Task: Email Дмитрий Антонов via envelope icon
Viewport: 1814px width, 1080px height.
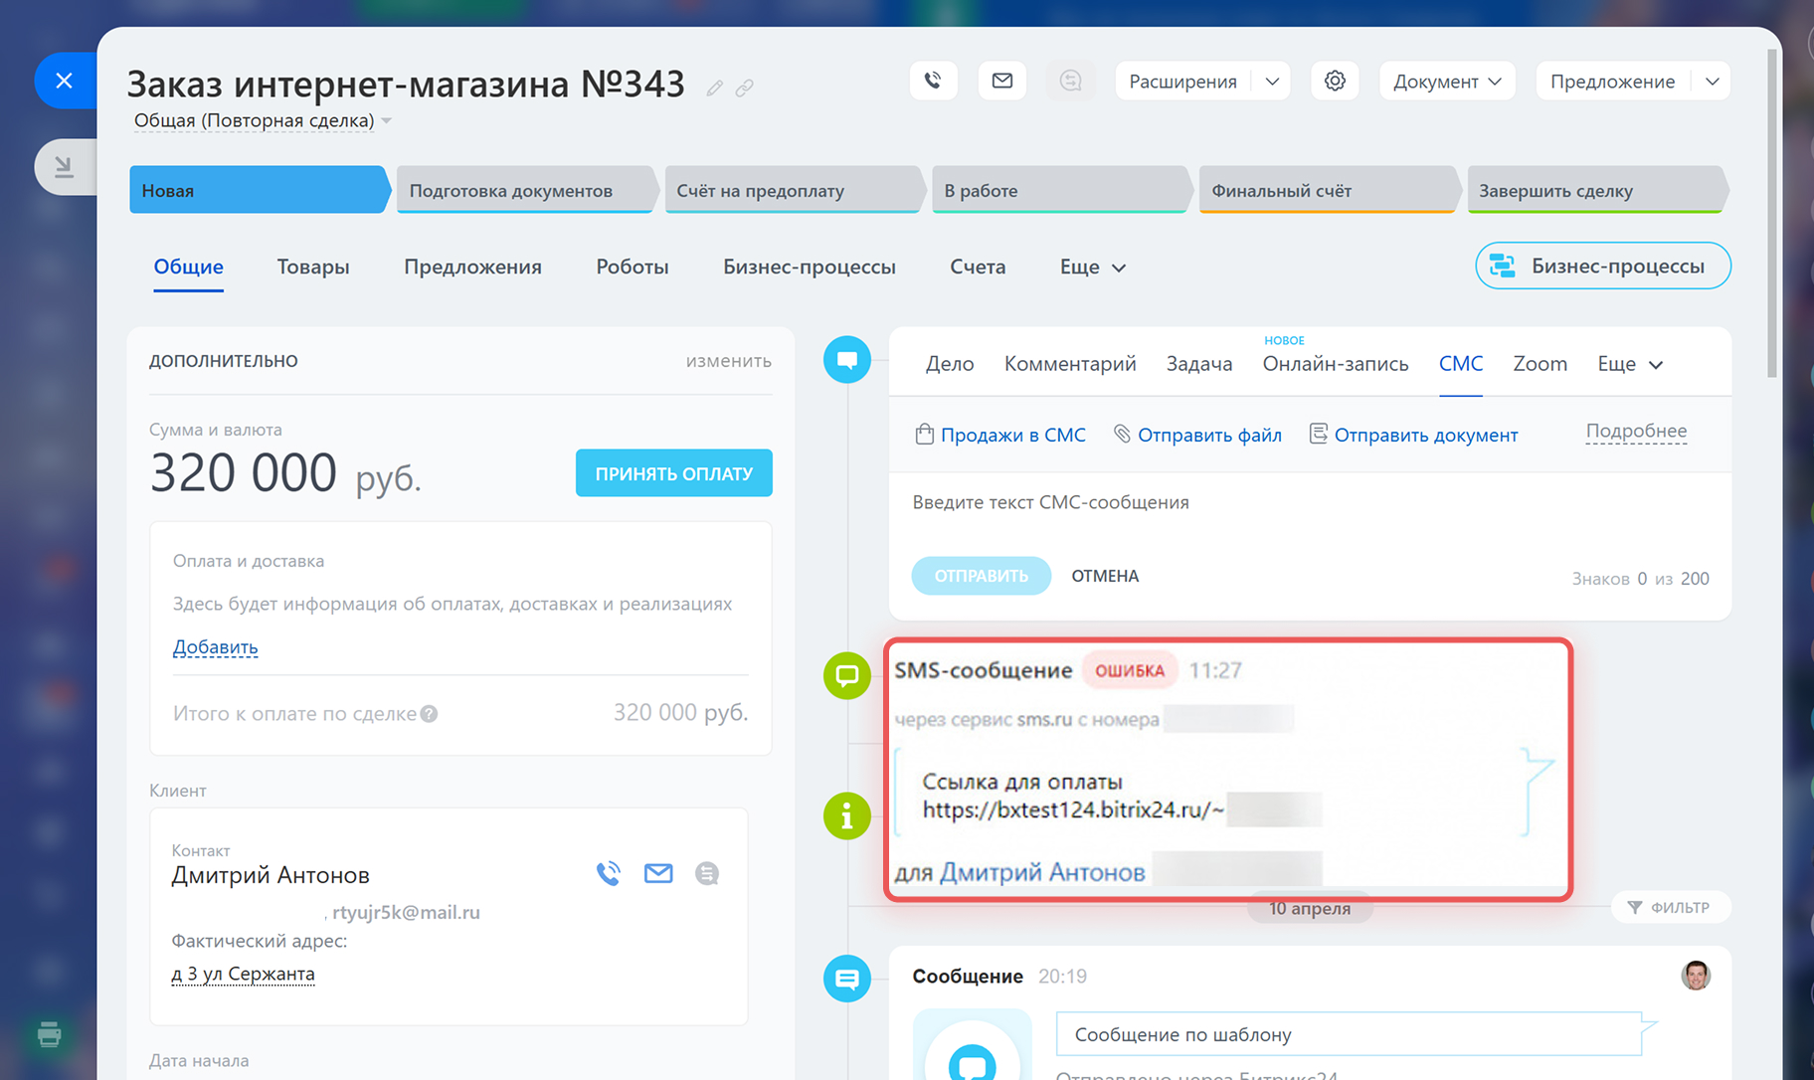Action: [658, 873]
